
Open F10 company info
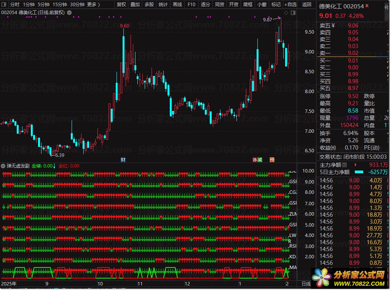pyautogui.click(x=192, y=4)
